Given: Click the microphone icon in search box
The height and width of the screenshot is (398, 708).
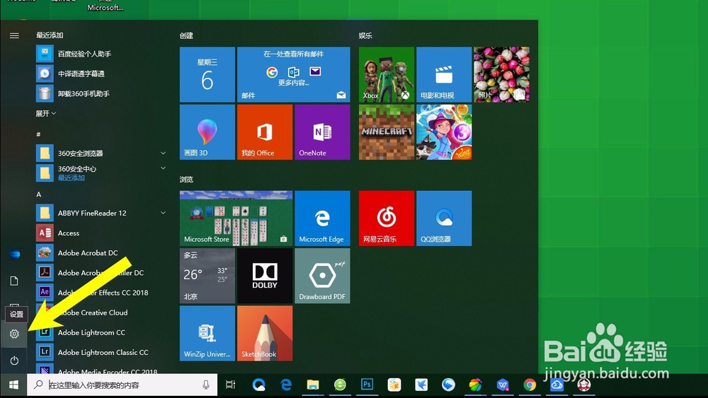Looking at the screenshot, I should [206, 385].
